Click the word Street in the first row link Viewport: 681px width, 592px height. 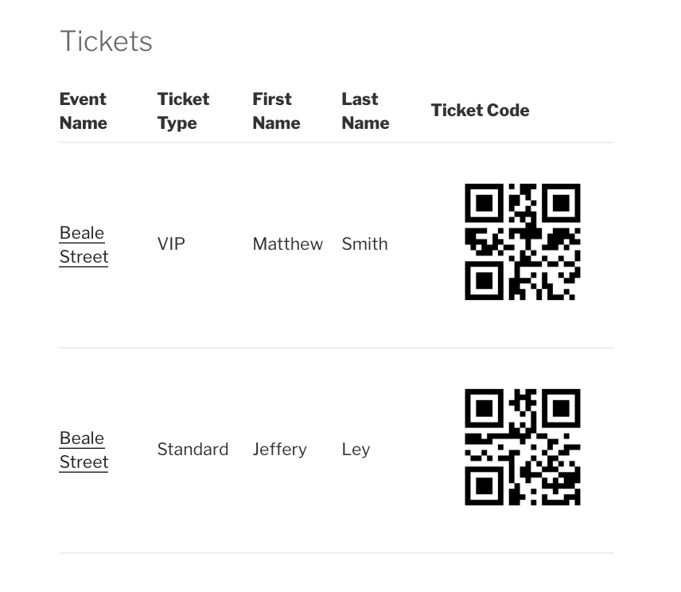click(x=84, y=257)
